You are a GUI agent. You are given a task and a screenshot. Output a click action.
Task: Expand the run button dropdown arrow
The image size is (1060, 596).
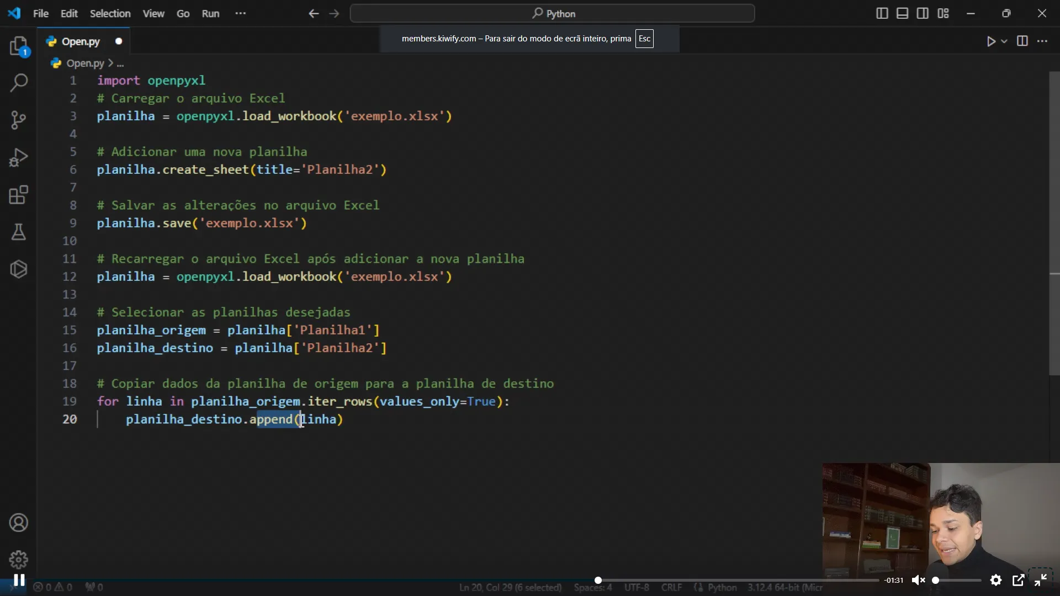[x=1004, y=41]
